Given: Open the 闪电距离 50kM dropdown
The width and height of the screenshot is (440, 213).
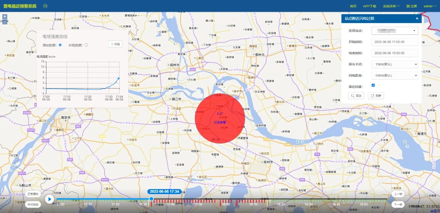Looking at the screenshot, I should tap(395, 75).
